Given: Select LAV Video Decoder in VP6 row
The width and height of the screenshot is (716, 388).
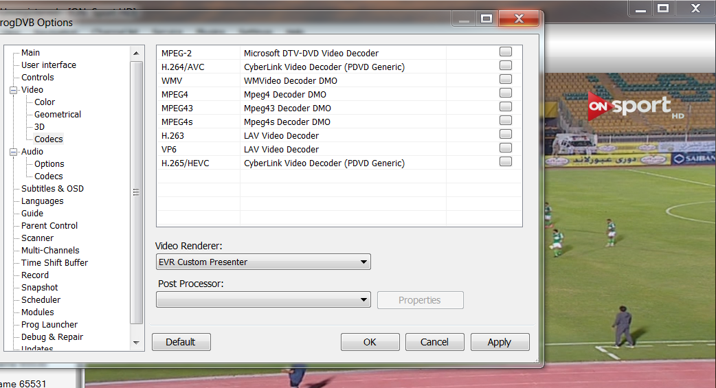Looking at the screenshot, I should tap(343, 149).
